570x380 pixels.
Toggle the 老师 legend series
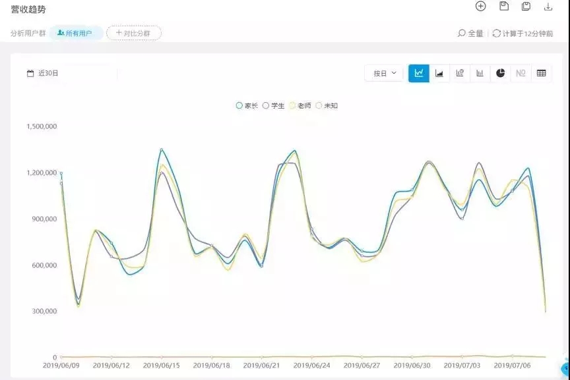click(x=300, y=105)
